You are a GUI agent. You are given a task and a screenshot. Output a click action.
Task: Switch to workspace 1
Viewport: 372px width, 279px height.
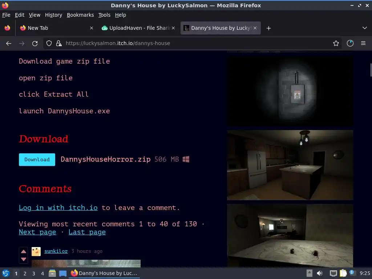(x=16, y=274)
